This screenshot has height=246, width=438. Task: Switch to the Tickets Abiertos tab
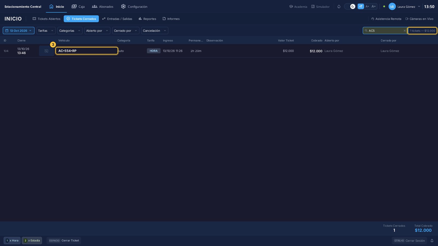tap(46, 19)
